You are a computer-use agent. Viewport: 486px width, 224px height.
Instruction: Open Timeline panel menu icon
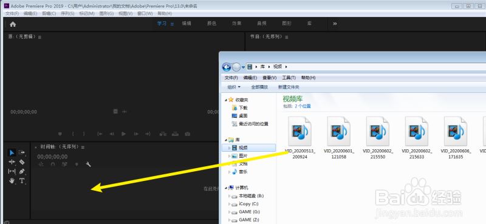pyautogui.click(x=83, y=147)
